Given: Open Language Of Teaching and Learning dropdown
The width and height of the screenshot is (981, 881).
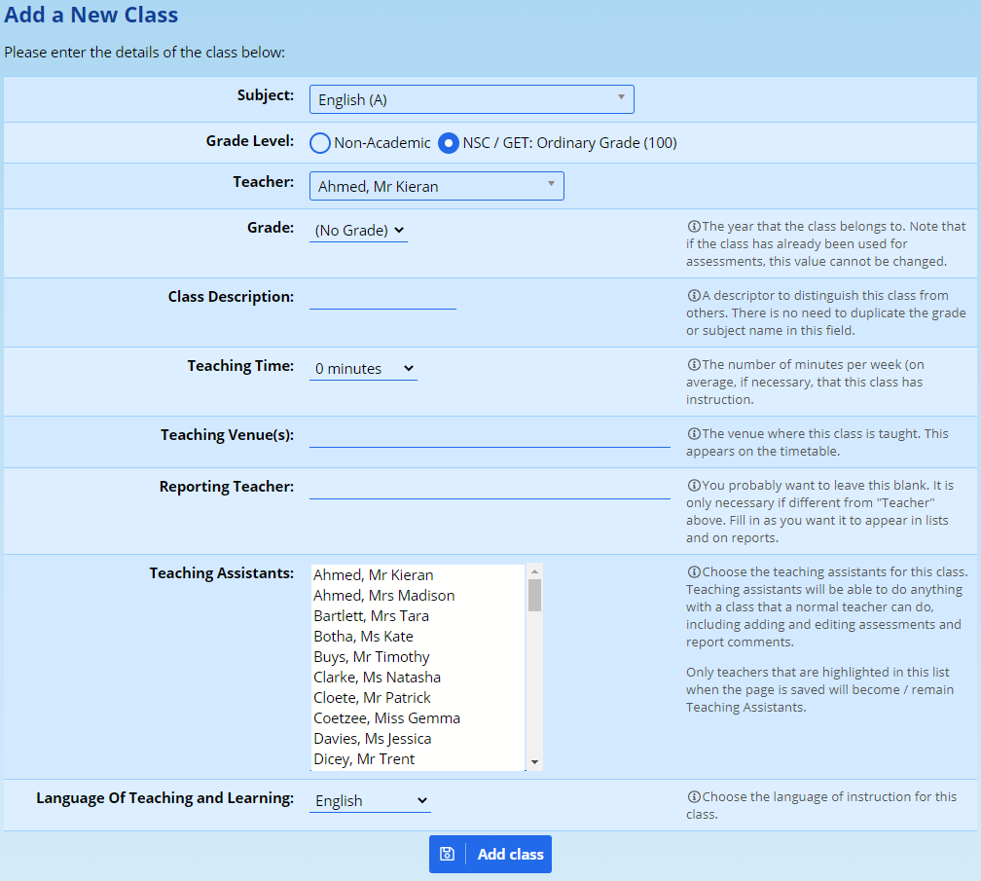Looking at the screenshot, I should pos(370,801).
